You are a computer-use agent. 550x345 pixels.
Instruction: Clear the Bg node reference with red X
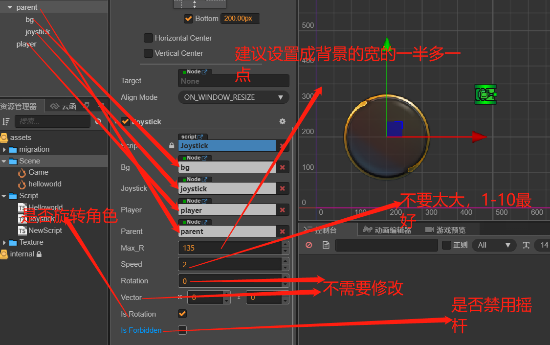coord(283,167)
